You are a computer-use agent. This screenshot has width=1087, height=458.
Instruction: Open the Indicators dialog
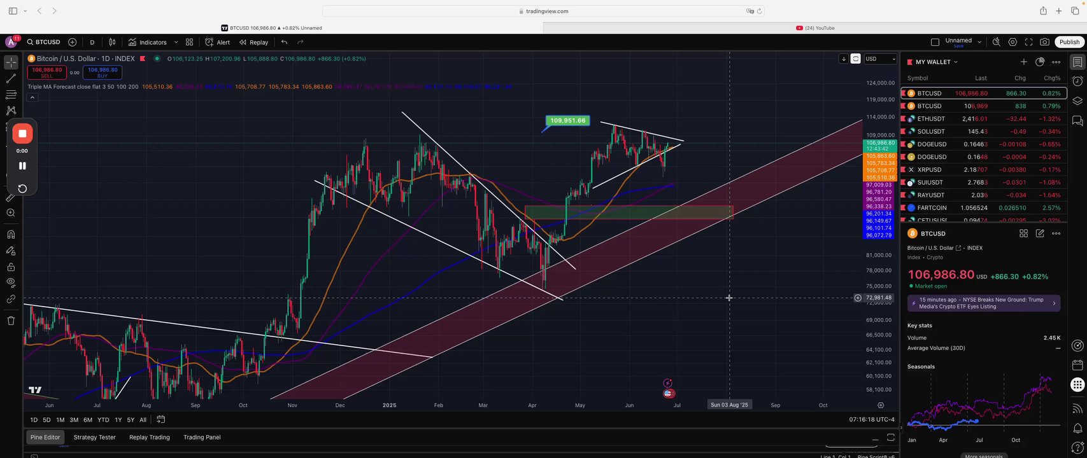click(x=147, y=42)
